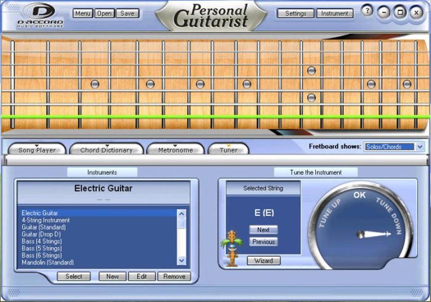Click the Open button
This screenshot has height=302, width=431.
104,13
